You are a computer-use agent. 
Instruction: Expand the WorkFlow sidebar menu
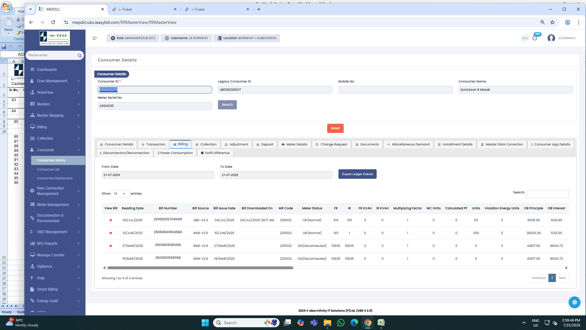(x=55, y=93)
